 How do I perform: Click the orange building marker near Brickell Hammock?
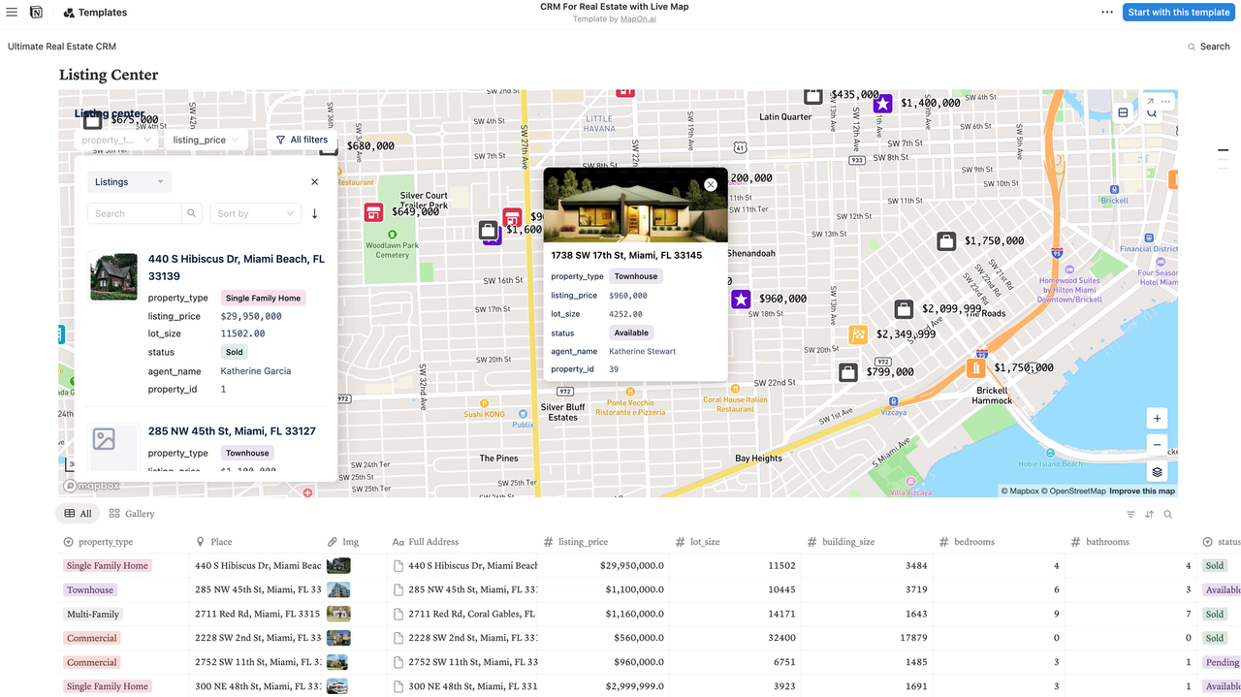click(976, 368)
